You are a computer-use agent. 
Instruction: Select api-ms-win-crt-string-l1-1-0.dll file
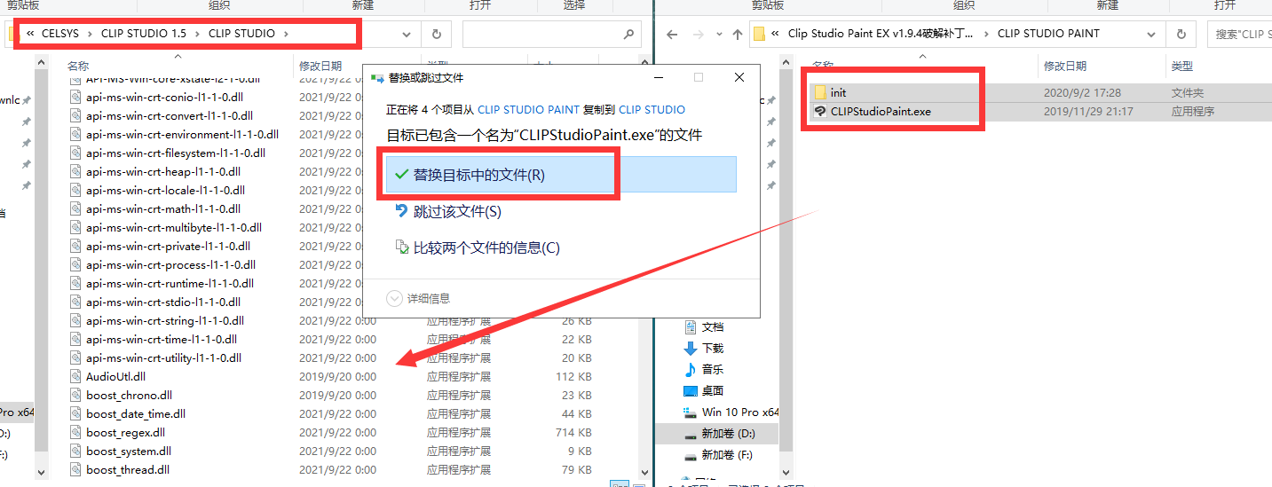165,320
